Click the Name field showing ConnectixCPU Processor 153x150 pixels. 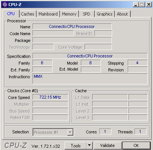[72, 26]
